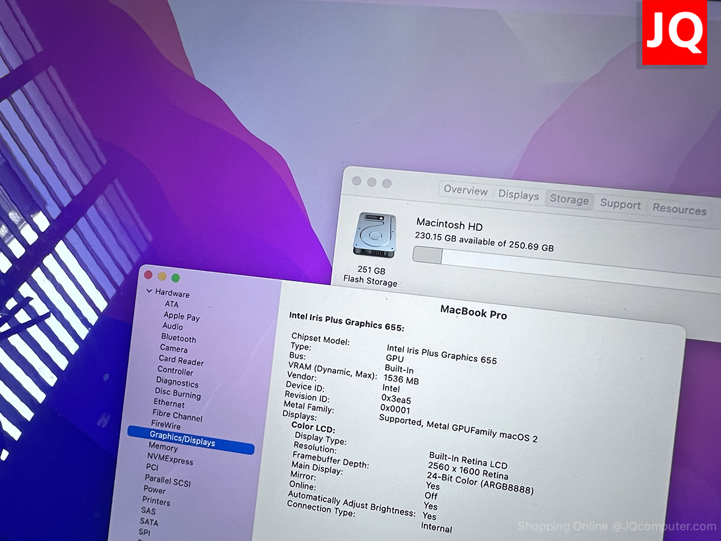The height and width of the screenshot is (541, 721).
Task: Click the 'Main Display:' label
Action: pyautogui.click(x=317, y=469)
